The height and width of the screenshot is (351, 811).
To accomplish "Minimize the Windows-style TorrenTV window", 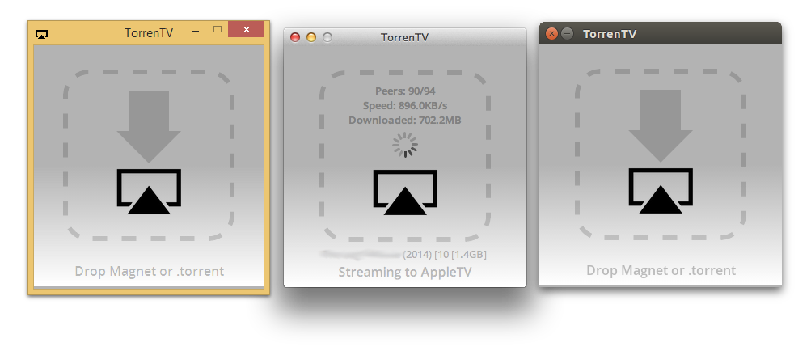I will [196, 31].
